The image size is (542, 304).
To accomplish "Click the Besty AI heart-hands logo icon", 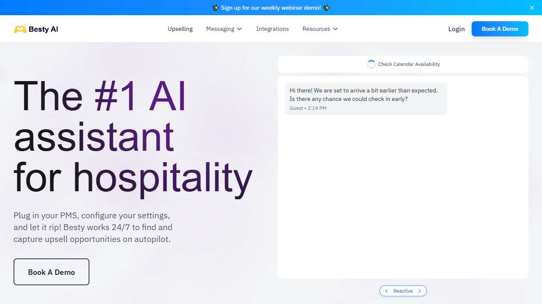I will coord(20,29).
